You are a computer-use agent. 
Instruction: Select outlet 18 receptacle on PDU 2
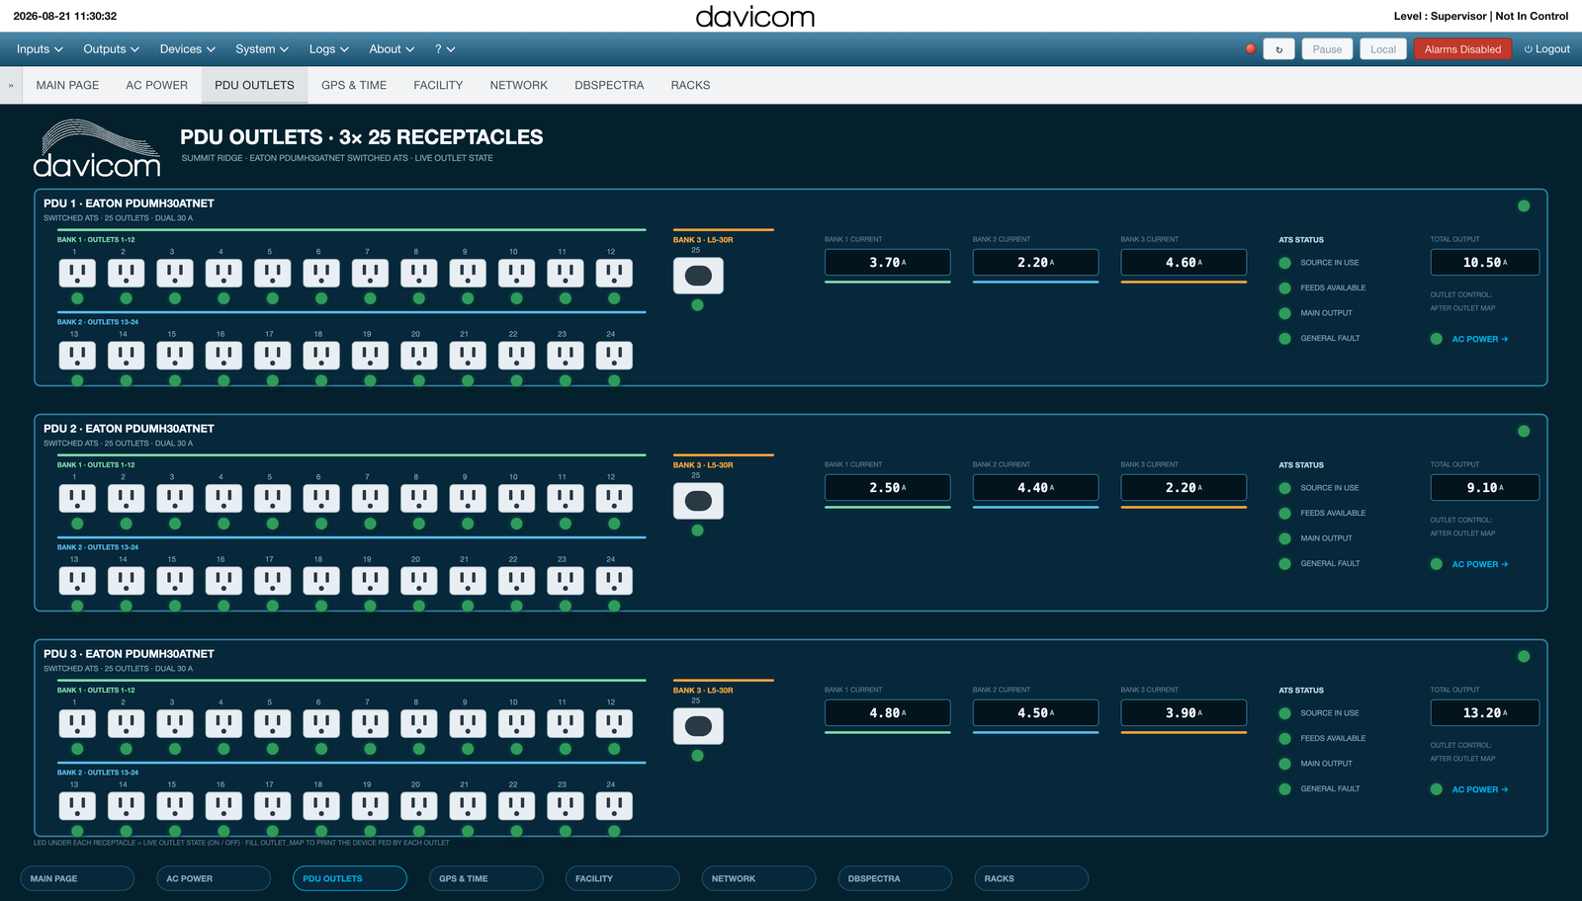[x=321, y=581]
